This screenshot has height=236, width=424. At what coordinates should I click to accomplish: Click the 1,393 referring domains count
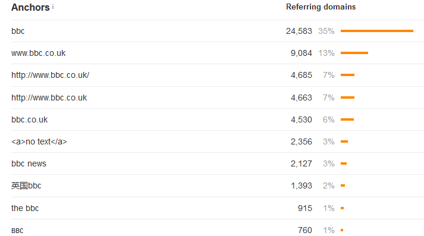pos(301,185)
